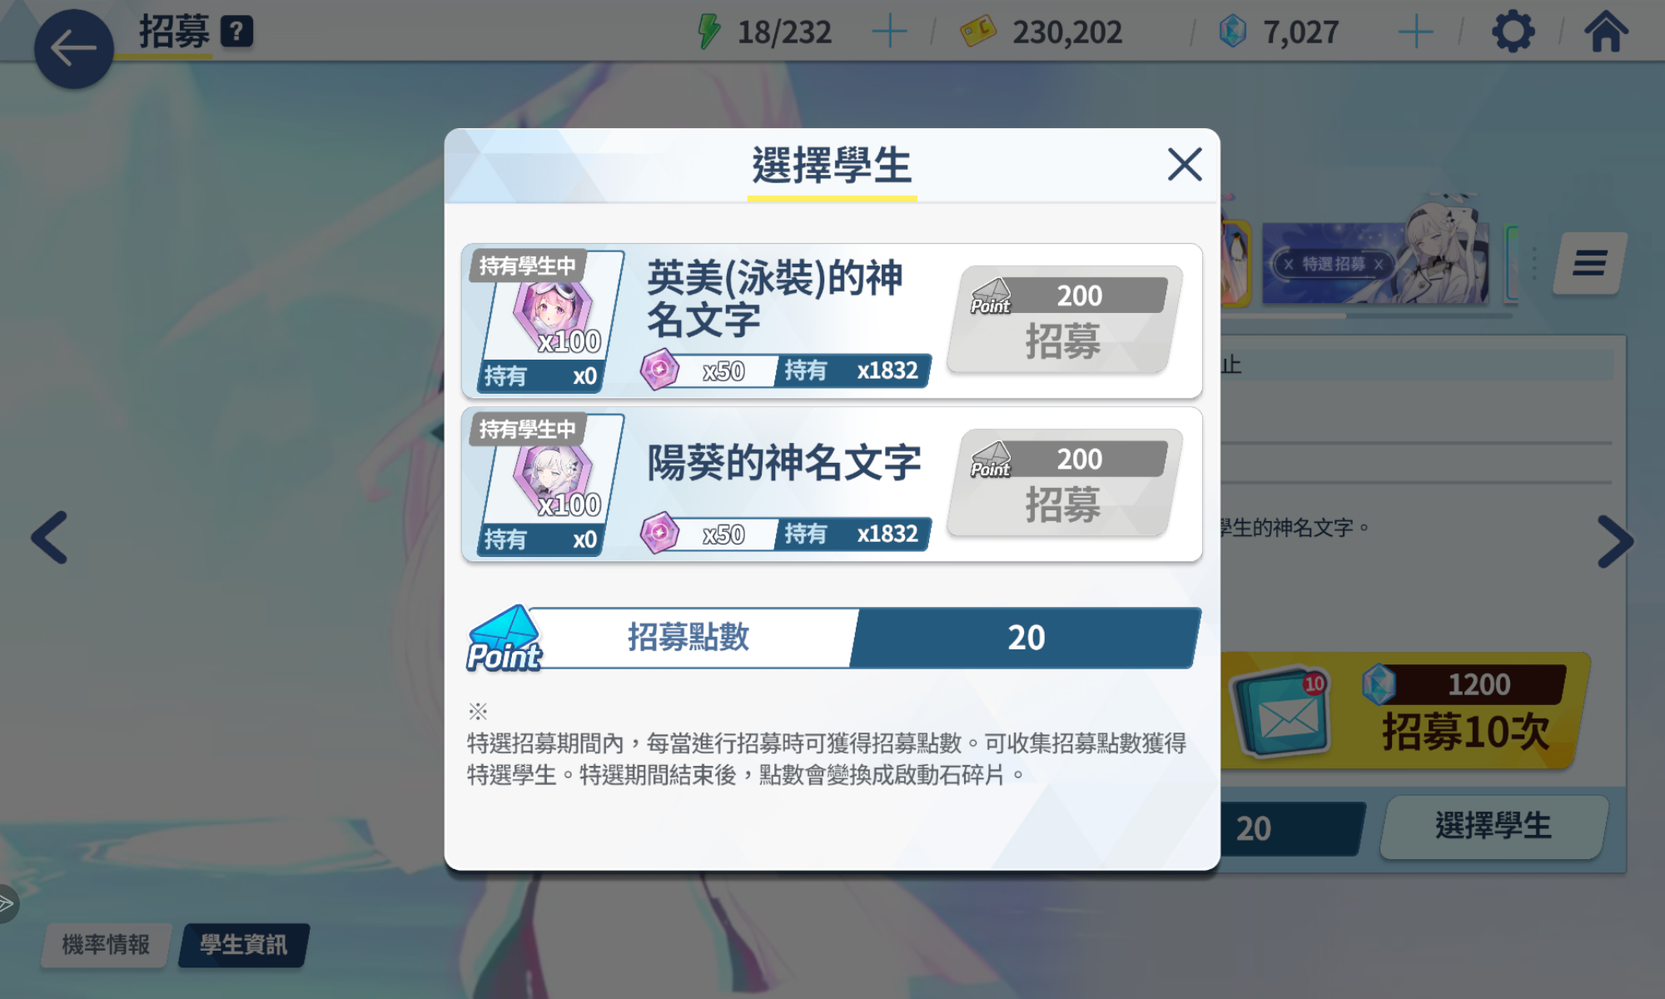Switch to next banner right chevron
The image size is (1665, 999).
pyautogui.click(x=1615, y=541)
